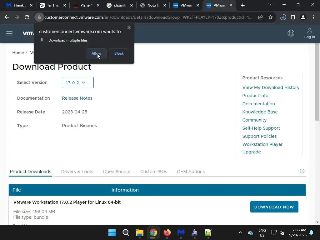The width and height of the screenshot is (320, 240).
Task: Open Workstation Player Upgrade link
Action: point(262,148)
